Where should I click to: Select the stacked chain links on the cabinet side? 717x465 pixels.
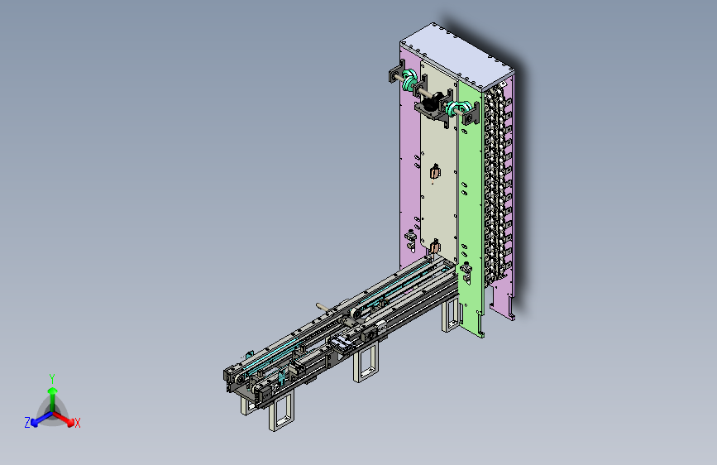coord(498,183)
